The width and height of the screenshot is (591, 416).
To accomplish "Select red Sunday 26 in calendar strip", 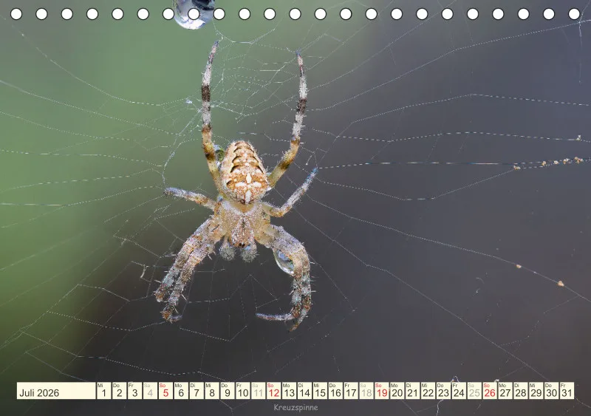I will click(490, 391).
